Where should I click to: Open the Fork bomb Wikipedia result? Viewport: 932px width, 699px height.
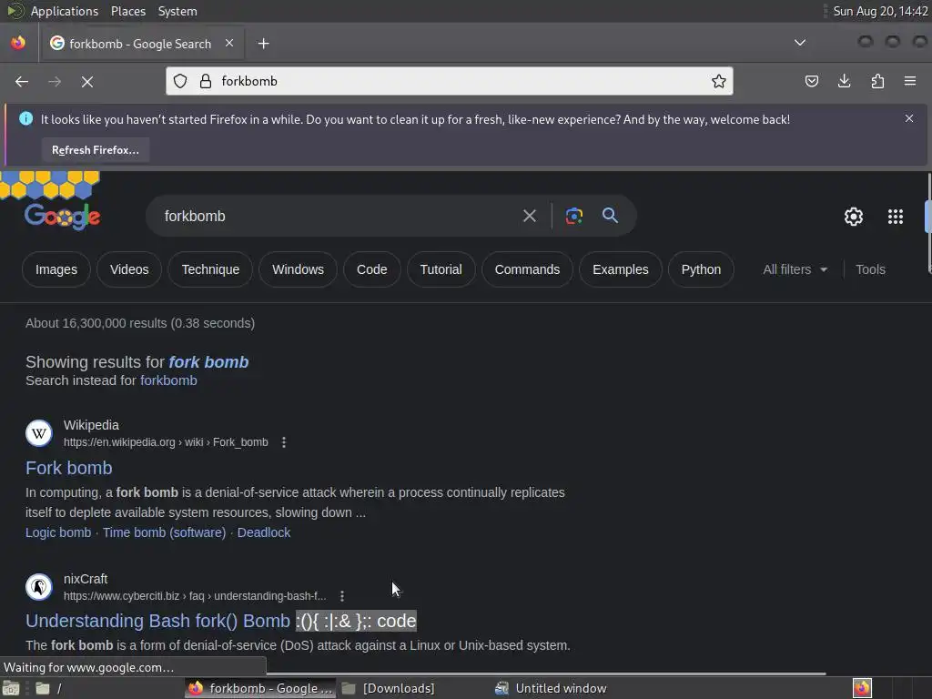(x=69, y=468)
